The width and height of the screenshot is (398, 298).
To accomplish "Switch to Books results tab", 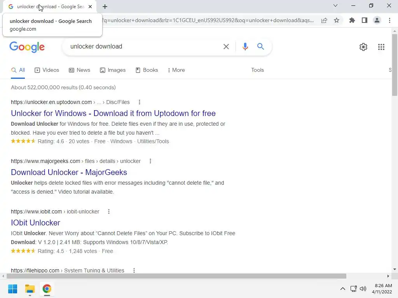I will (147, 70).
